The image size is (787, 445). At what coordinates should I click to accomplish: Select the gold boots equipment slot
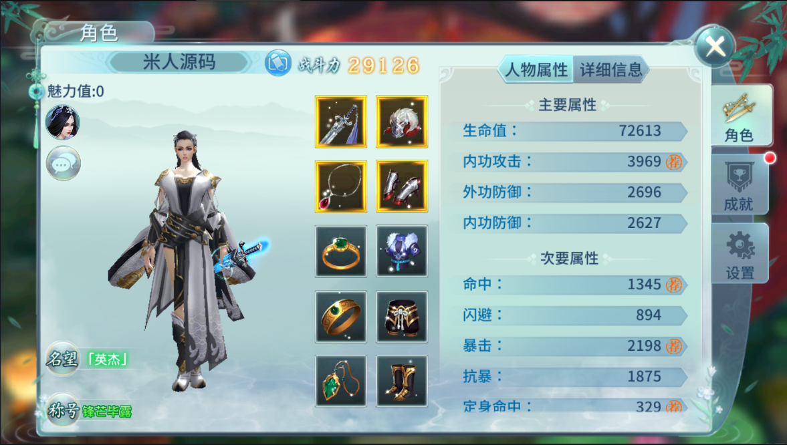coord(402,381)
